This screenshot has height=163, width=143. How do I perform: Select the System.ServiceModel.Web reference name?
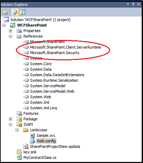(52, 91)
